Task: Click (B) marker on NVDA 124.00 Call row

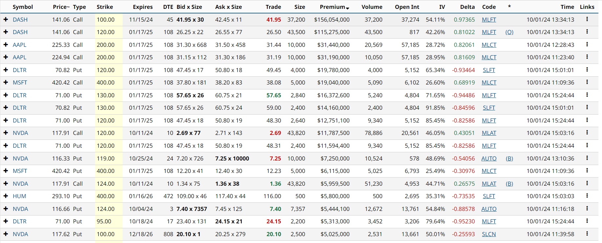Action: click(509, 184)
